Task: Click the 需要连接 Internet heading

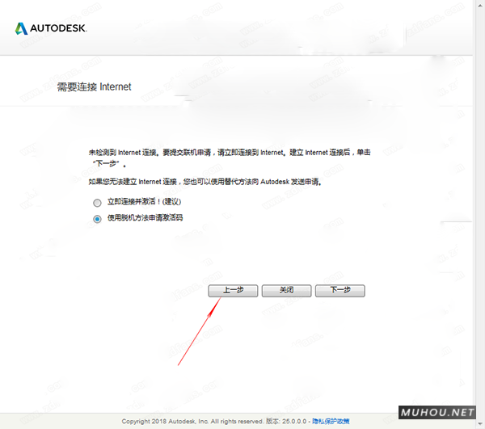Action: [x=94, y=87]
